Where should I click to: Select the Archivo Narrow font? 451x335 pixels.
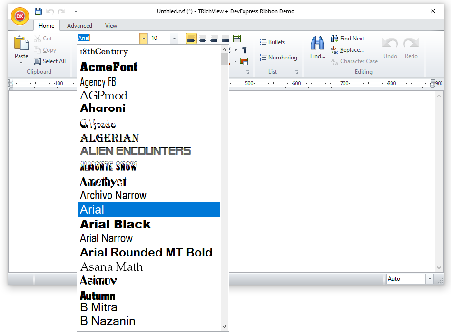click(x=149, y=196)
